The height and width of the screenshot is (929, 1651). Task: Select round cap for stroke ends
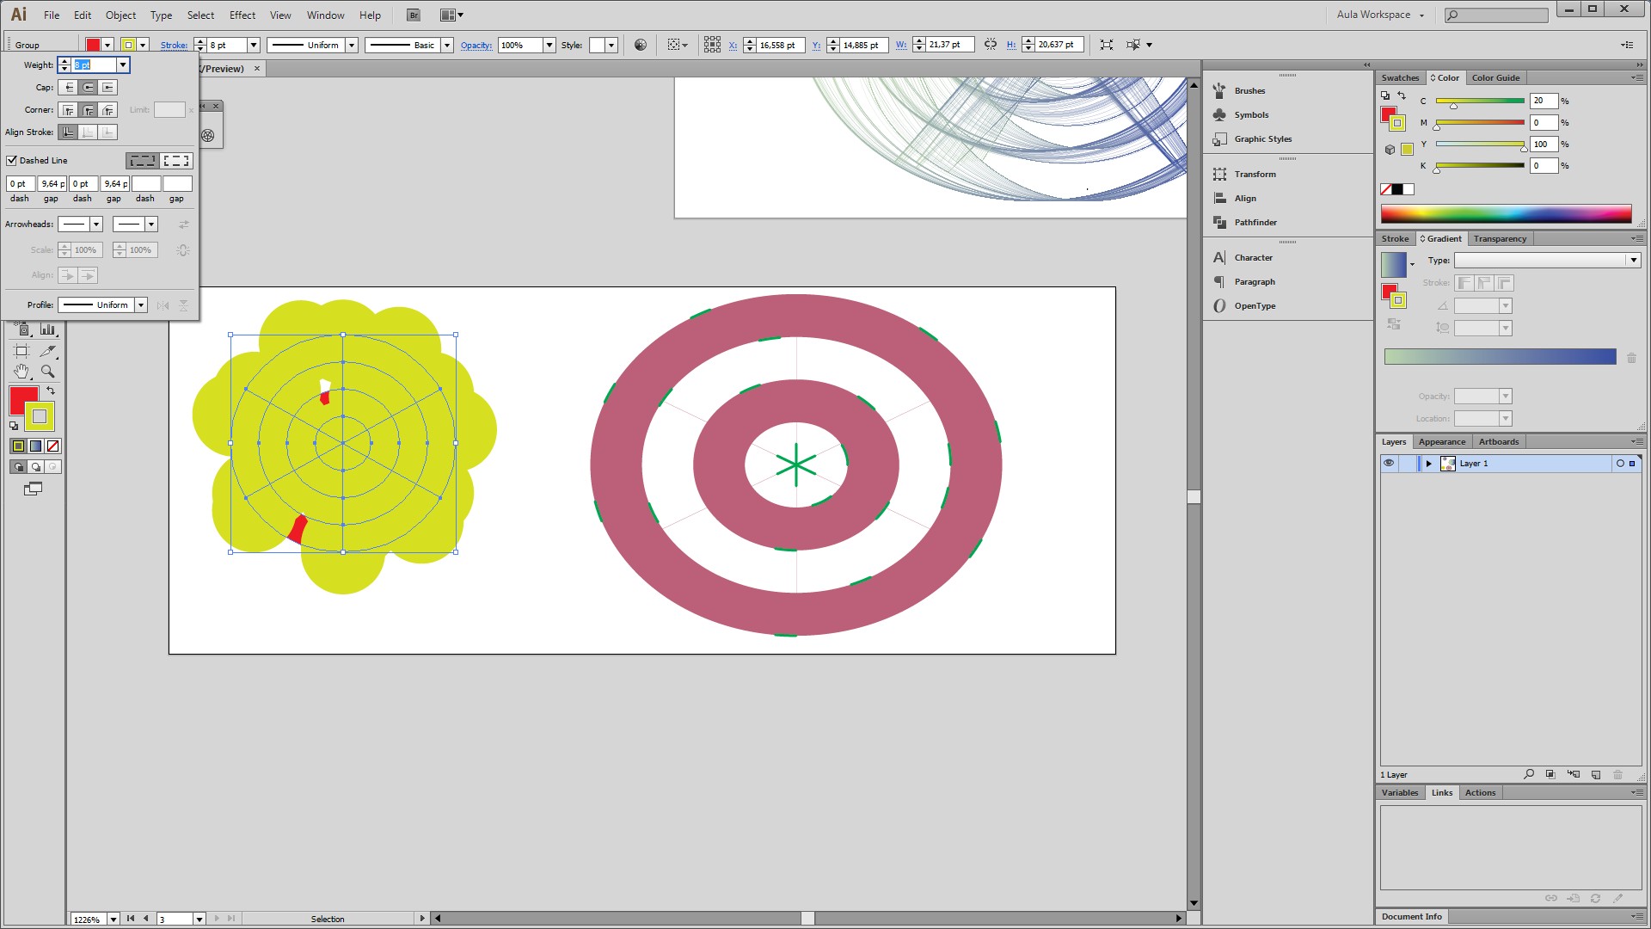[88, 87]
